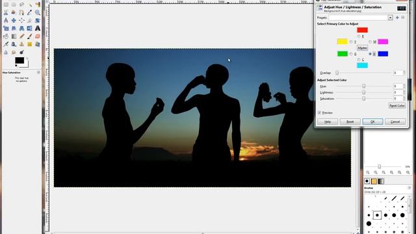416x234 pixels.
Task: Select the Scissors Select tool
Action: (6, 12)
